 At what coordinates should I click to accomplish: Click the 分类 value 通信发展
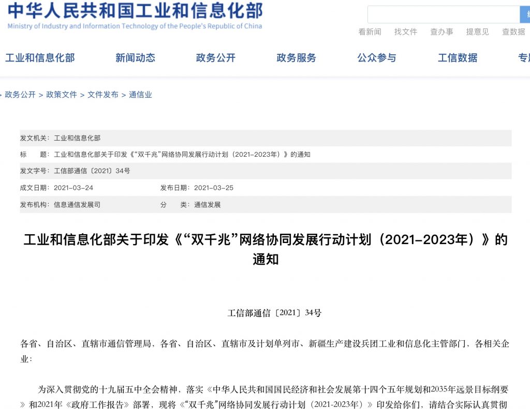coord(207,205)
